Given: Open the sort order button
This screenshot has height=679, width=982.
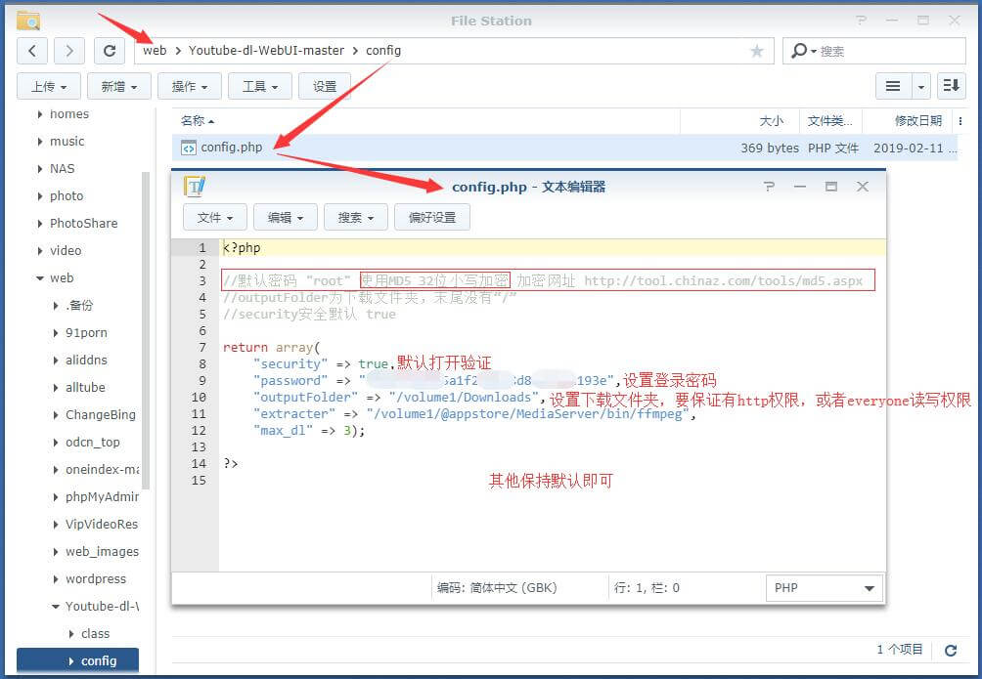Looking at the screenshot, I should click(951, 86).
